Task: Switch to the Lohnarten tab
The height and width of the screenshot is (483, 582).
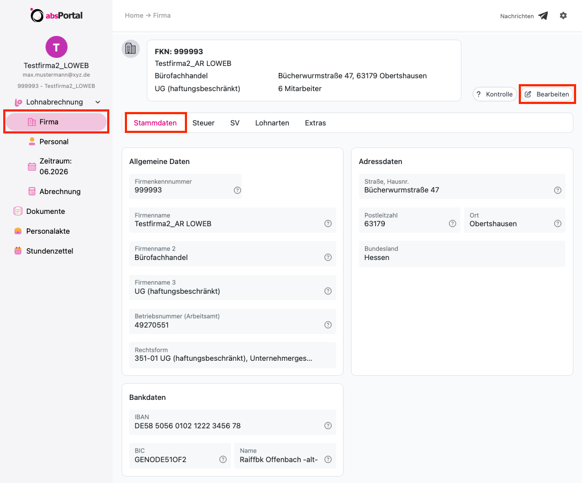Action: tap(272, 123)
